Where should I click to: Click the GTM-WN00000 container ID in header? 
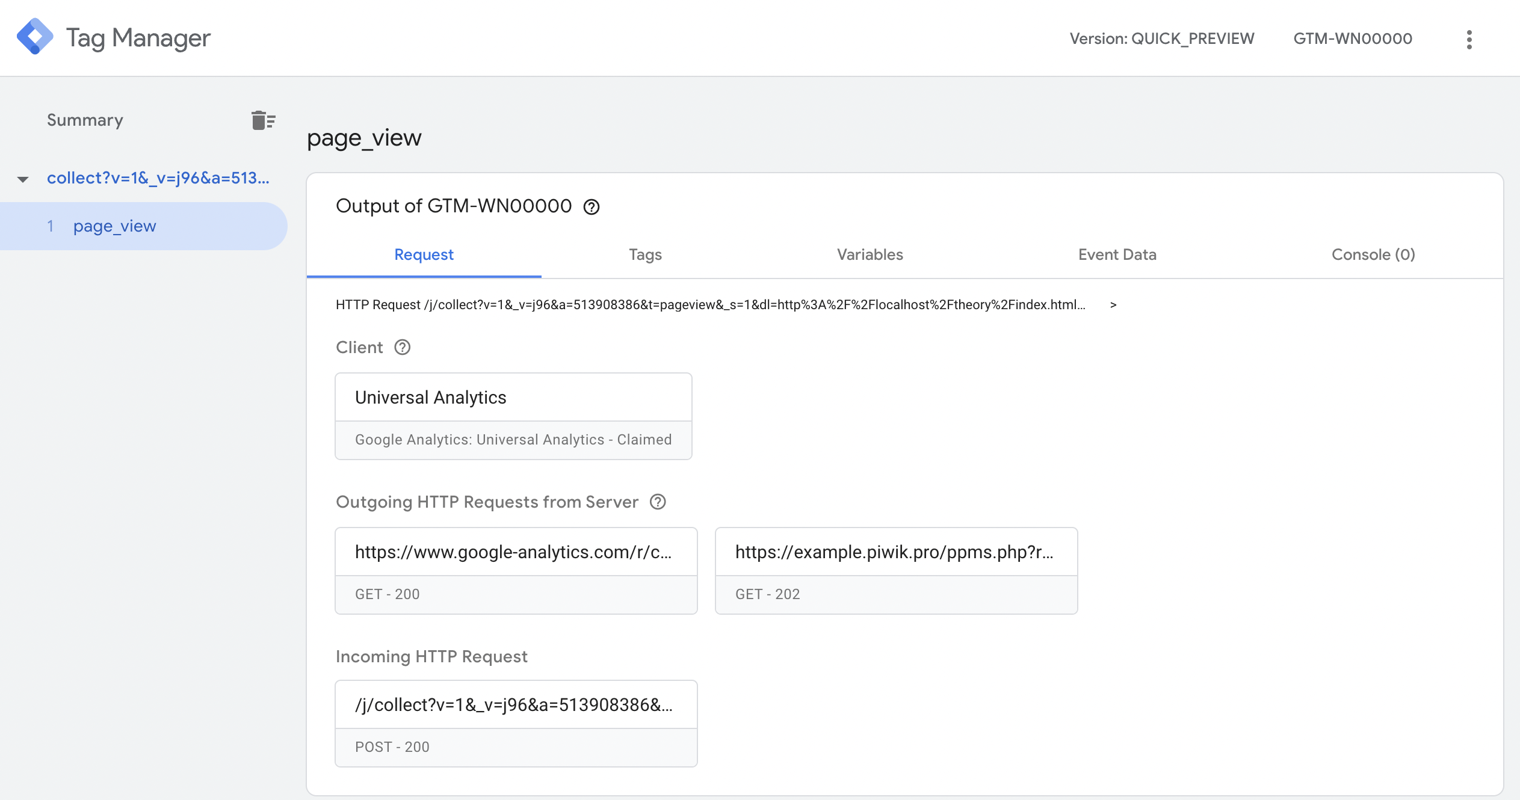click(1353, 38)
